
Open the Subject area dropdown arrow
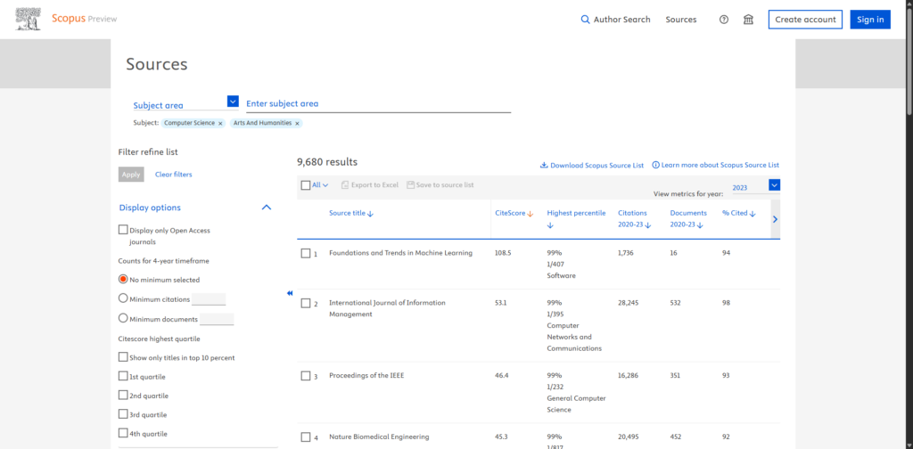click(x=233, y=102)
